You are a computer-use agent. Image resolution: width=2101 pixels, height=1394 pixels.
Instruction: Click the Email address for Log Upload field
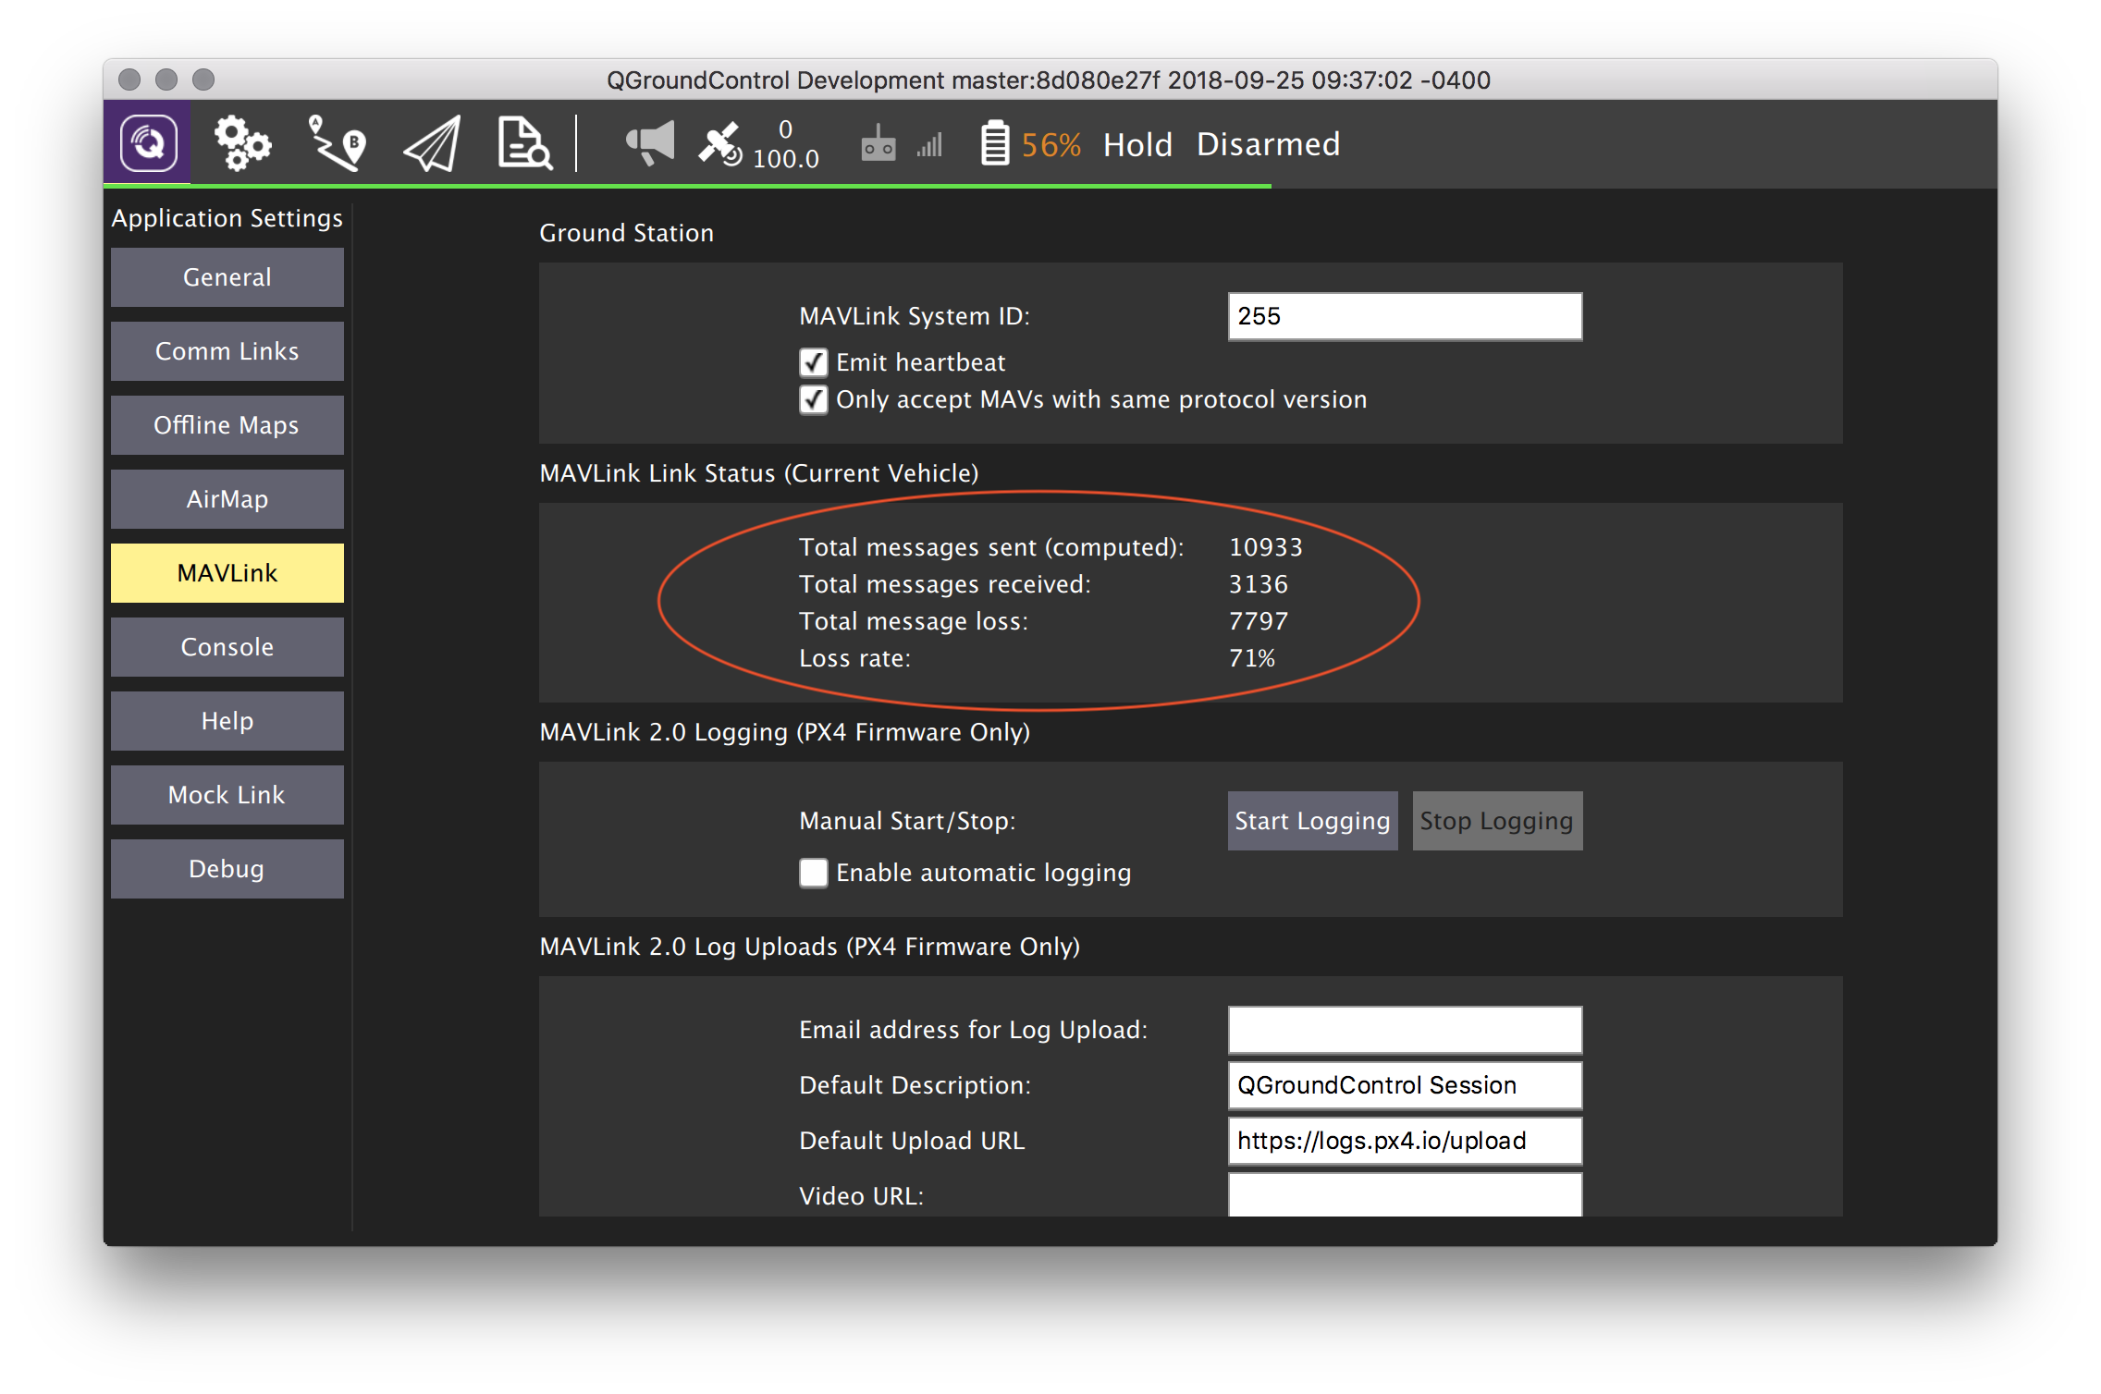pos(1404,1029)
